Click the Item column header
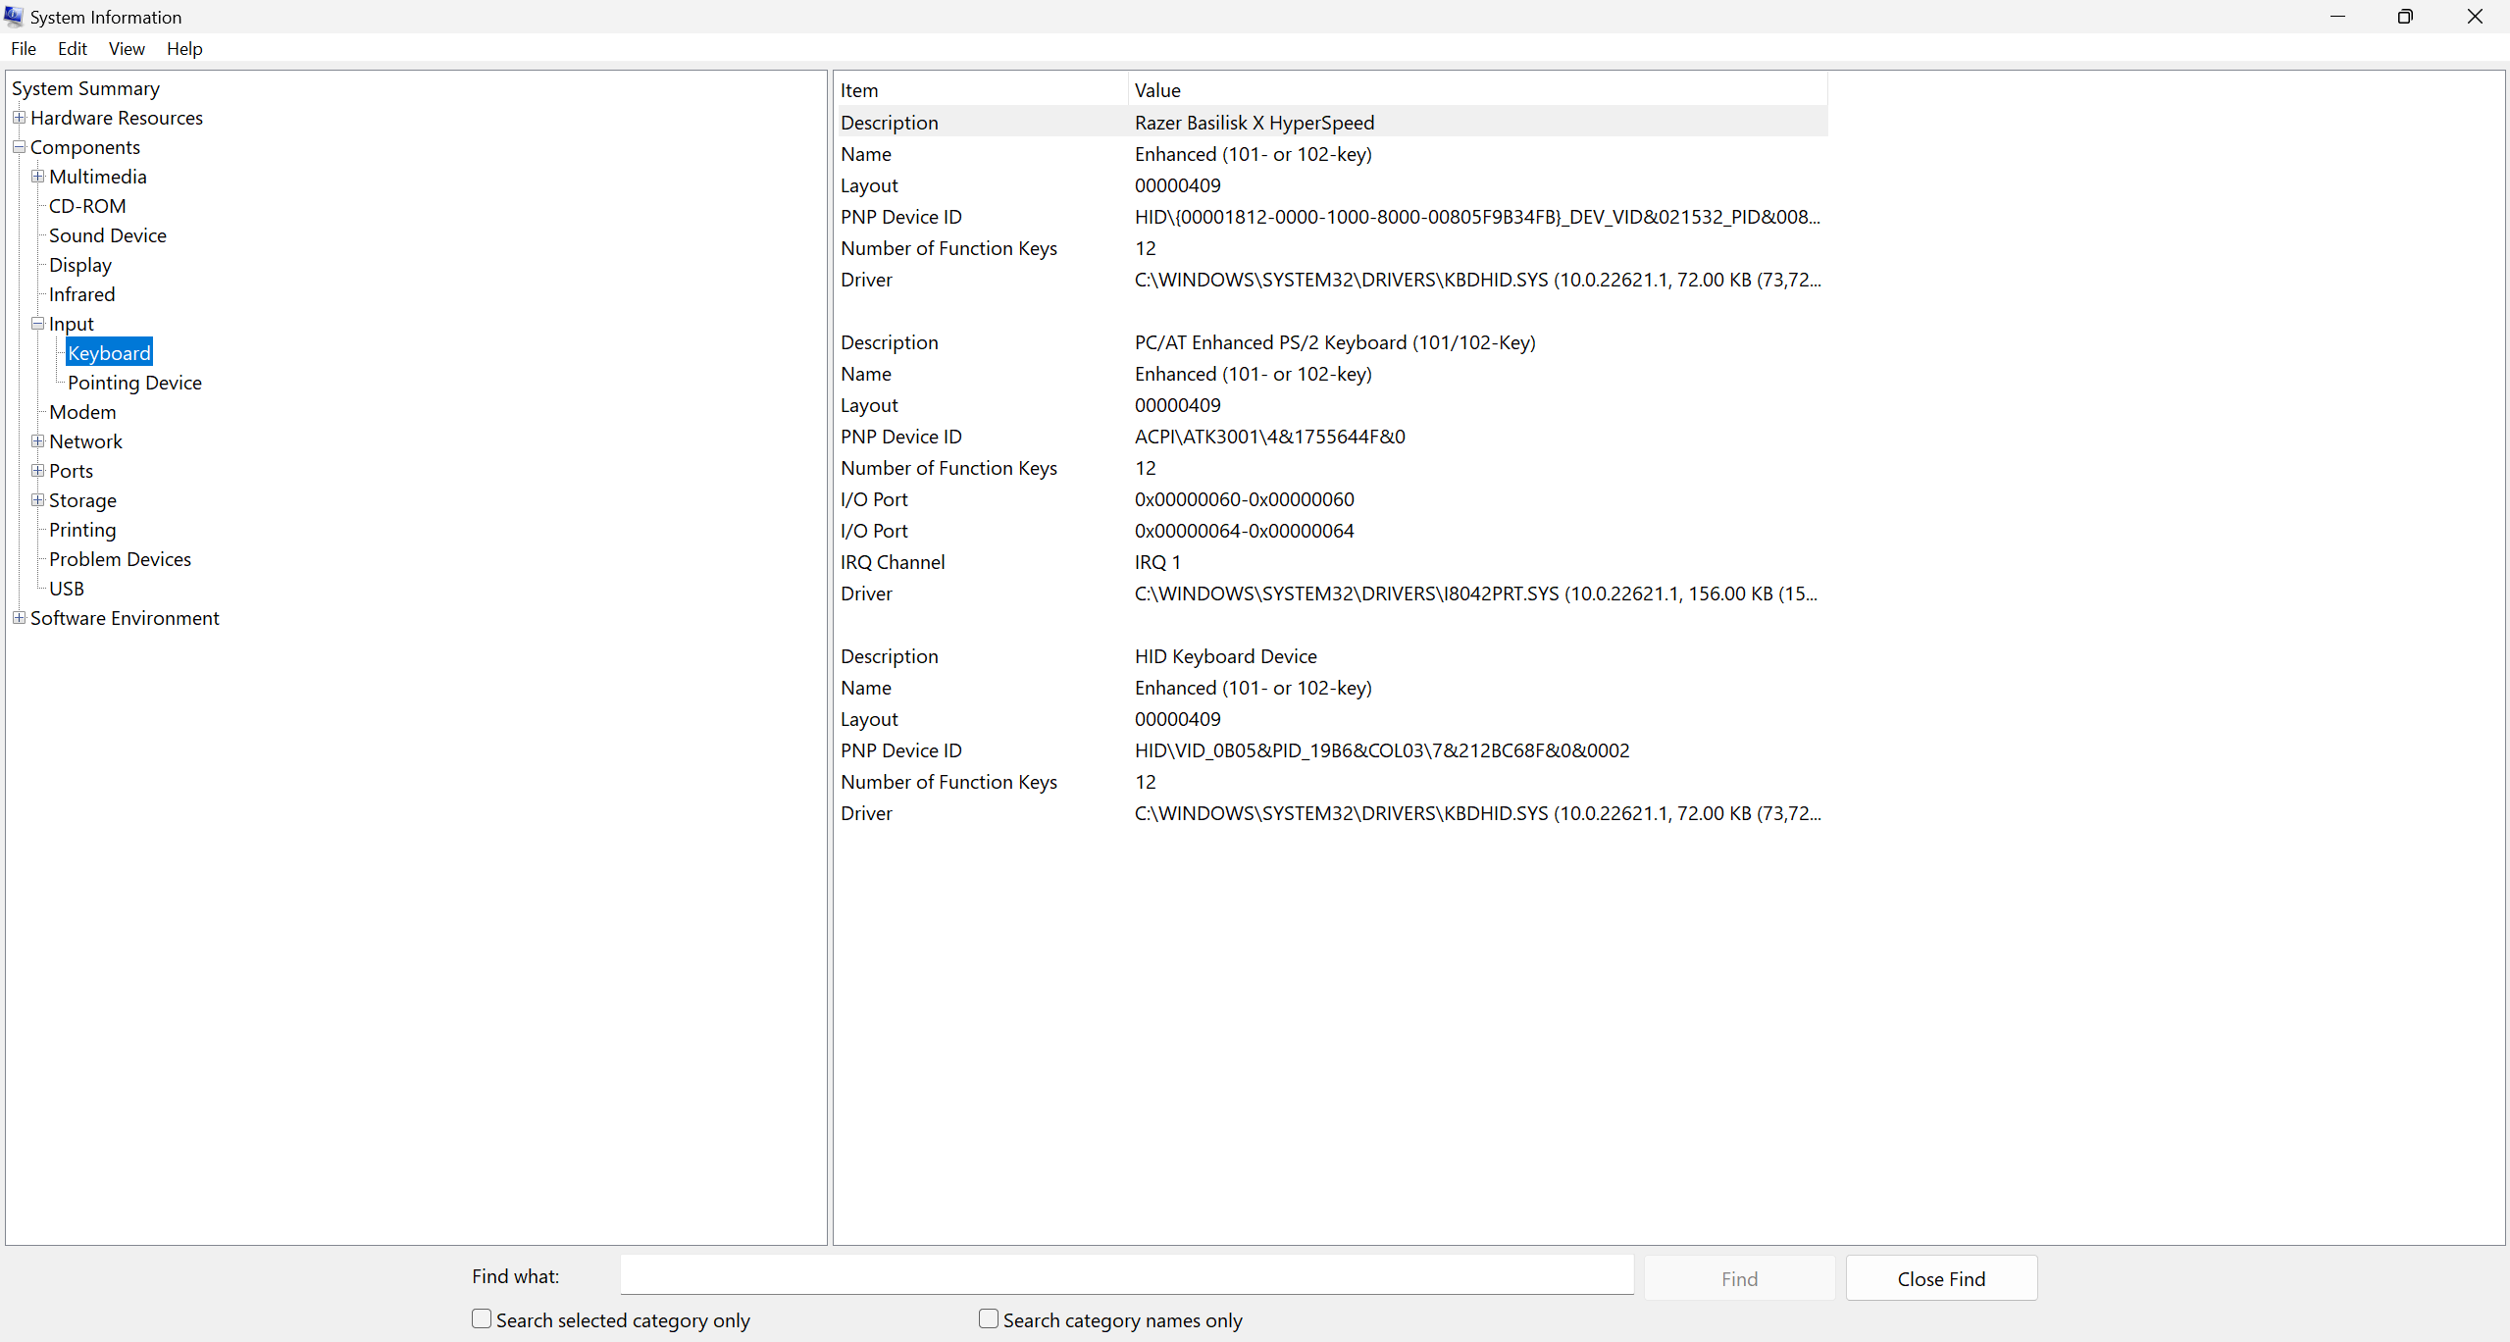Viewport: 2510px width, 1342px height. point(981,90)
